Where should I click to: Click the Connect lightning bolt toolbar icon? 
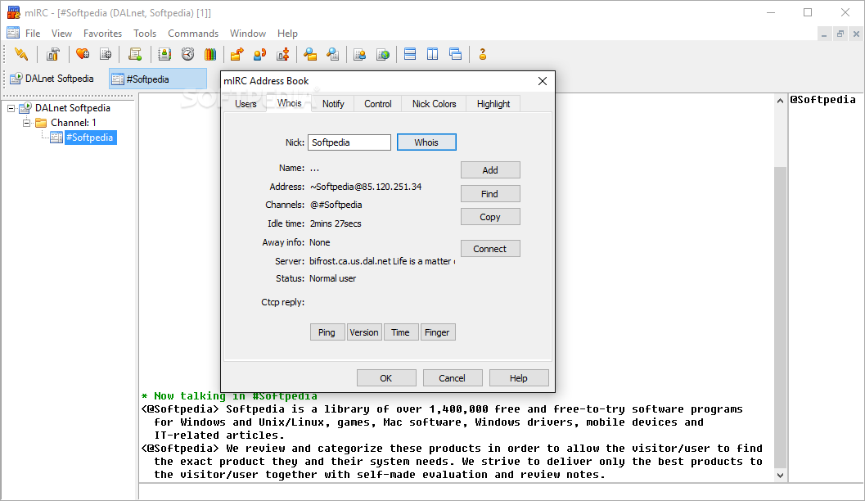(21, 54)
